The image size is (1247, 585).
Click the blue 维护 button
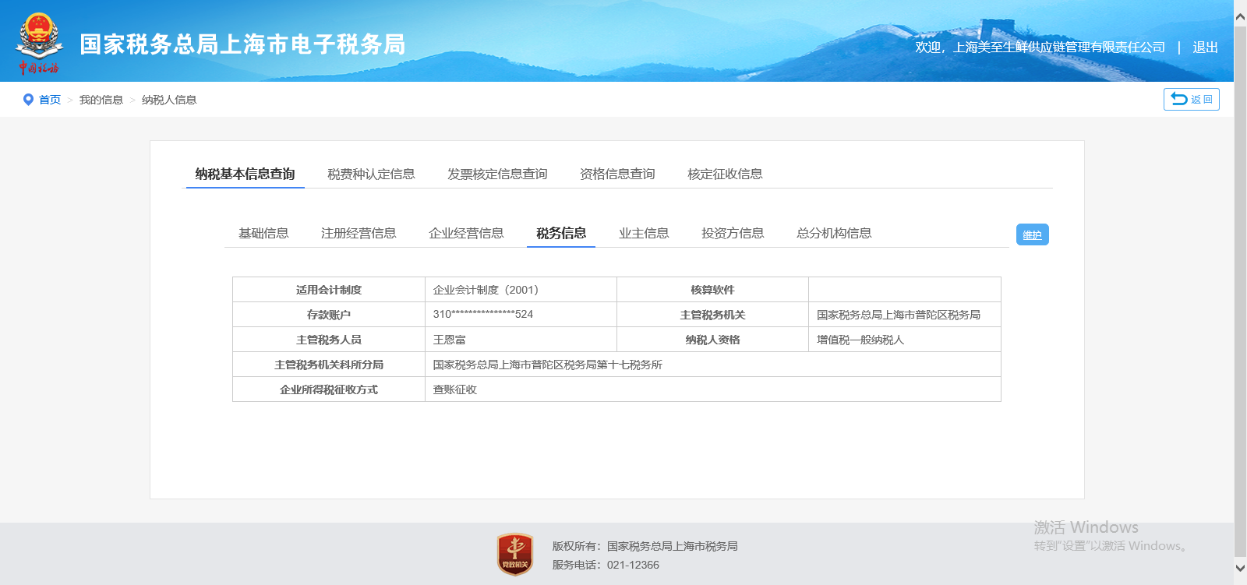[x=1032, y=234]
